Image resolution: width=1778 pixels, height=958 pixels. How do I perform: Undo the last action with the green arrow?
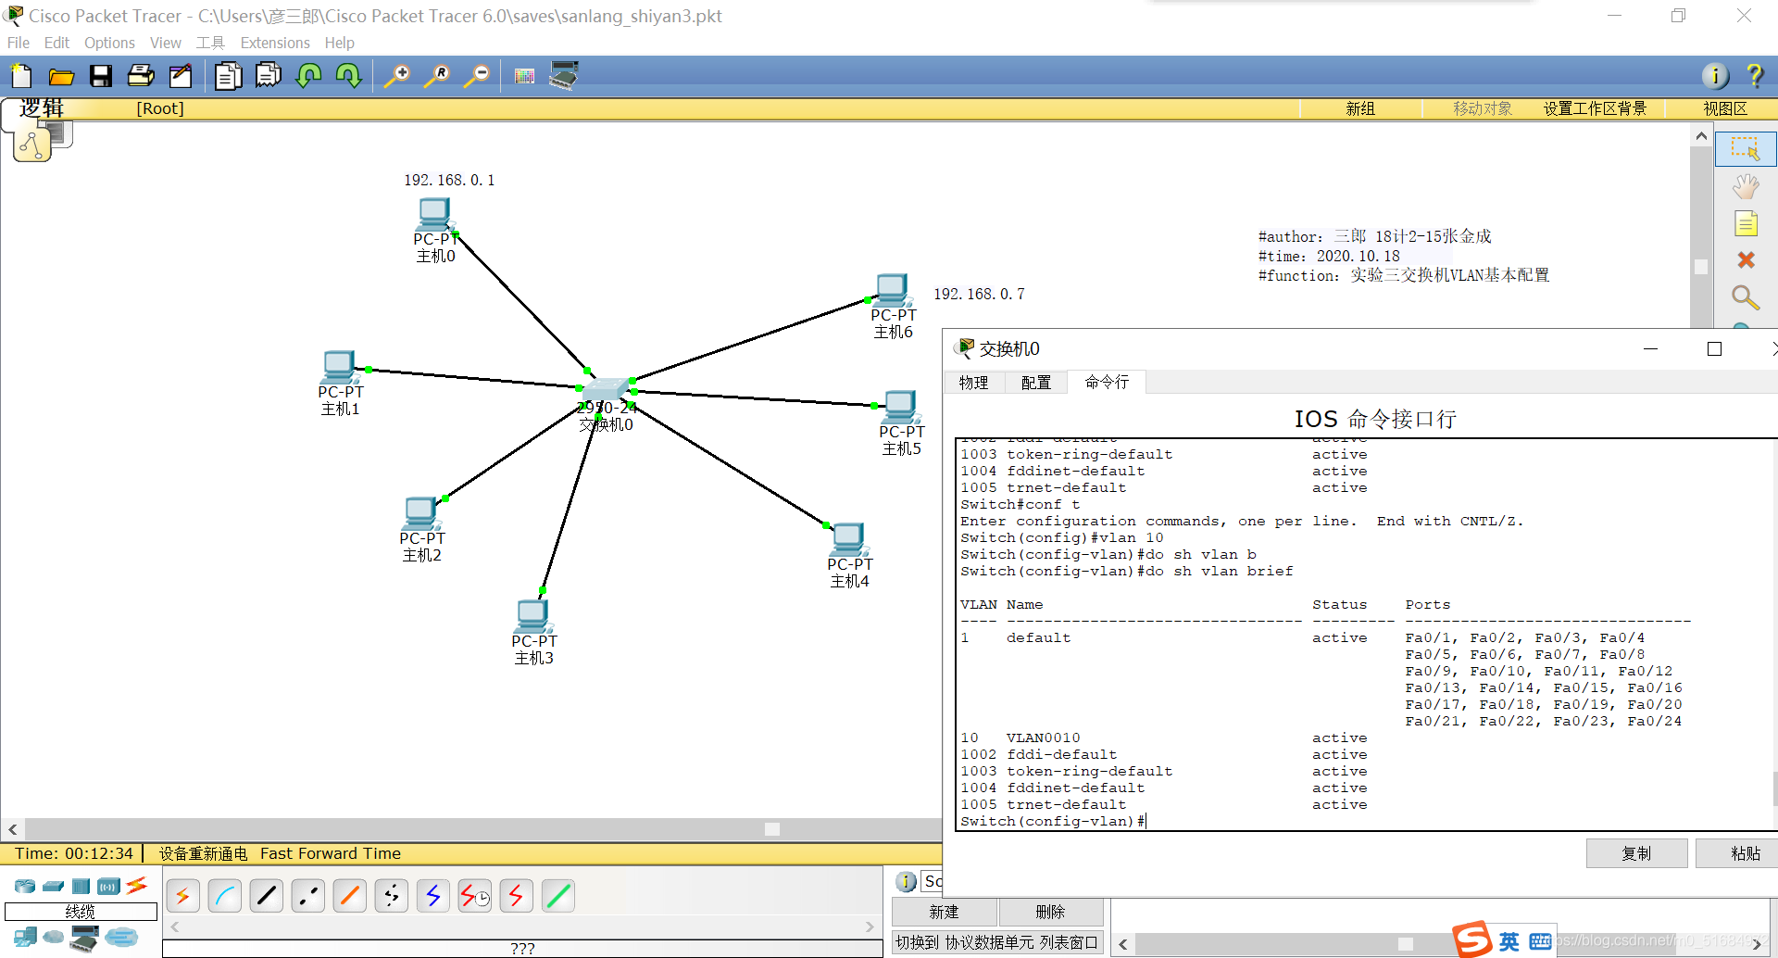(308, 76)
